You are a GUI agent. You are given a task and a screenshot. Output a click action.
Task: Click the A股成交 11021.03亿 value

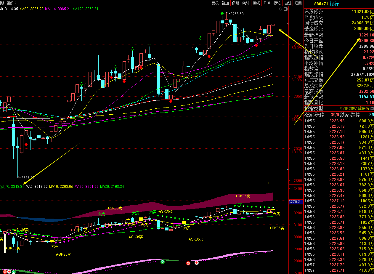363,12
